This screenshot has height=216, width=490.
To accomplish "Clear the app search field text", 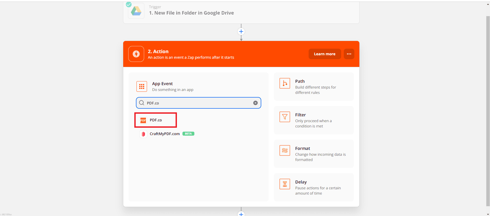I will pyautogui.click(x=255, y=103).
